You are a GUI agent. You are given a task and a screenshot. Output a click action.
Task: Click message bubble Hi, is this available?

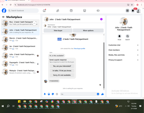(57, 56)
